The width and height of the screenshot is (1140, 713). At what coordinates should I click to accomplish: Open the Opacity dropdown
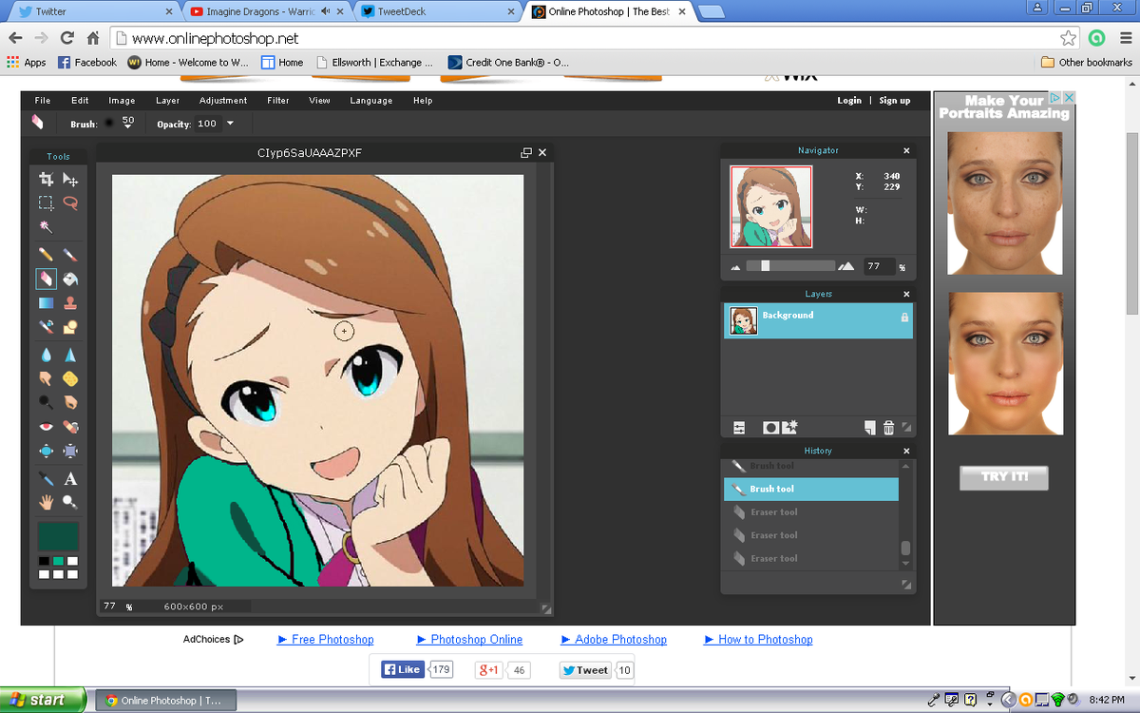tap(228, 123)
